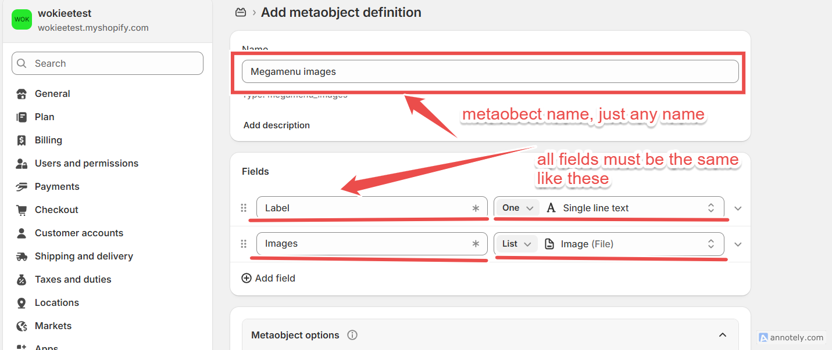Go to Customer accounts settings
The height and width of the screenshot is (350, 832).
[x=79, y=233]
